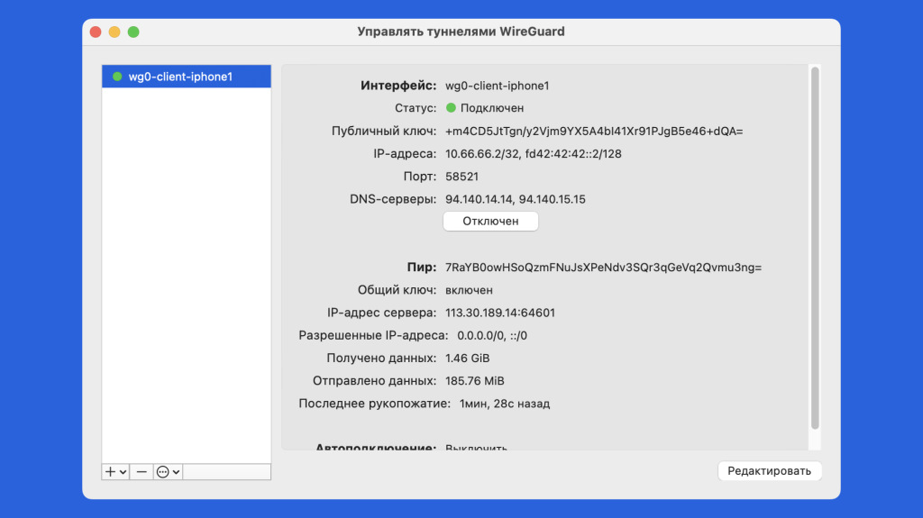Screen dimensions: 923x518
Task: Click the green Подключен status indicator
Action: pos(451,108)
